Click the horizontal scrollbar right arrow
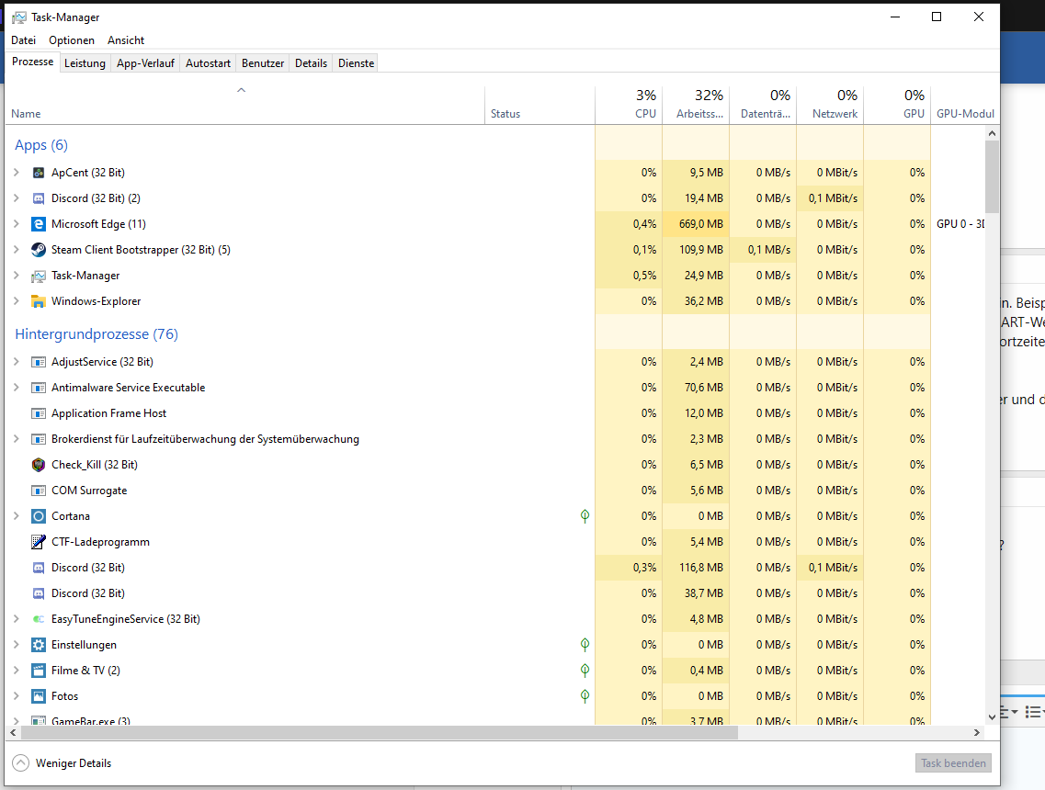The height and width of the screenshot is (790, 1045). coord(977,733)
